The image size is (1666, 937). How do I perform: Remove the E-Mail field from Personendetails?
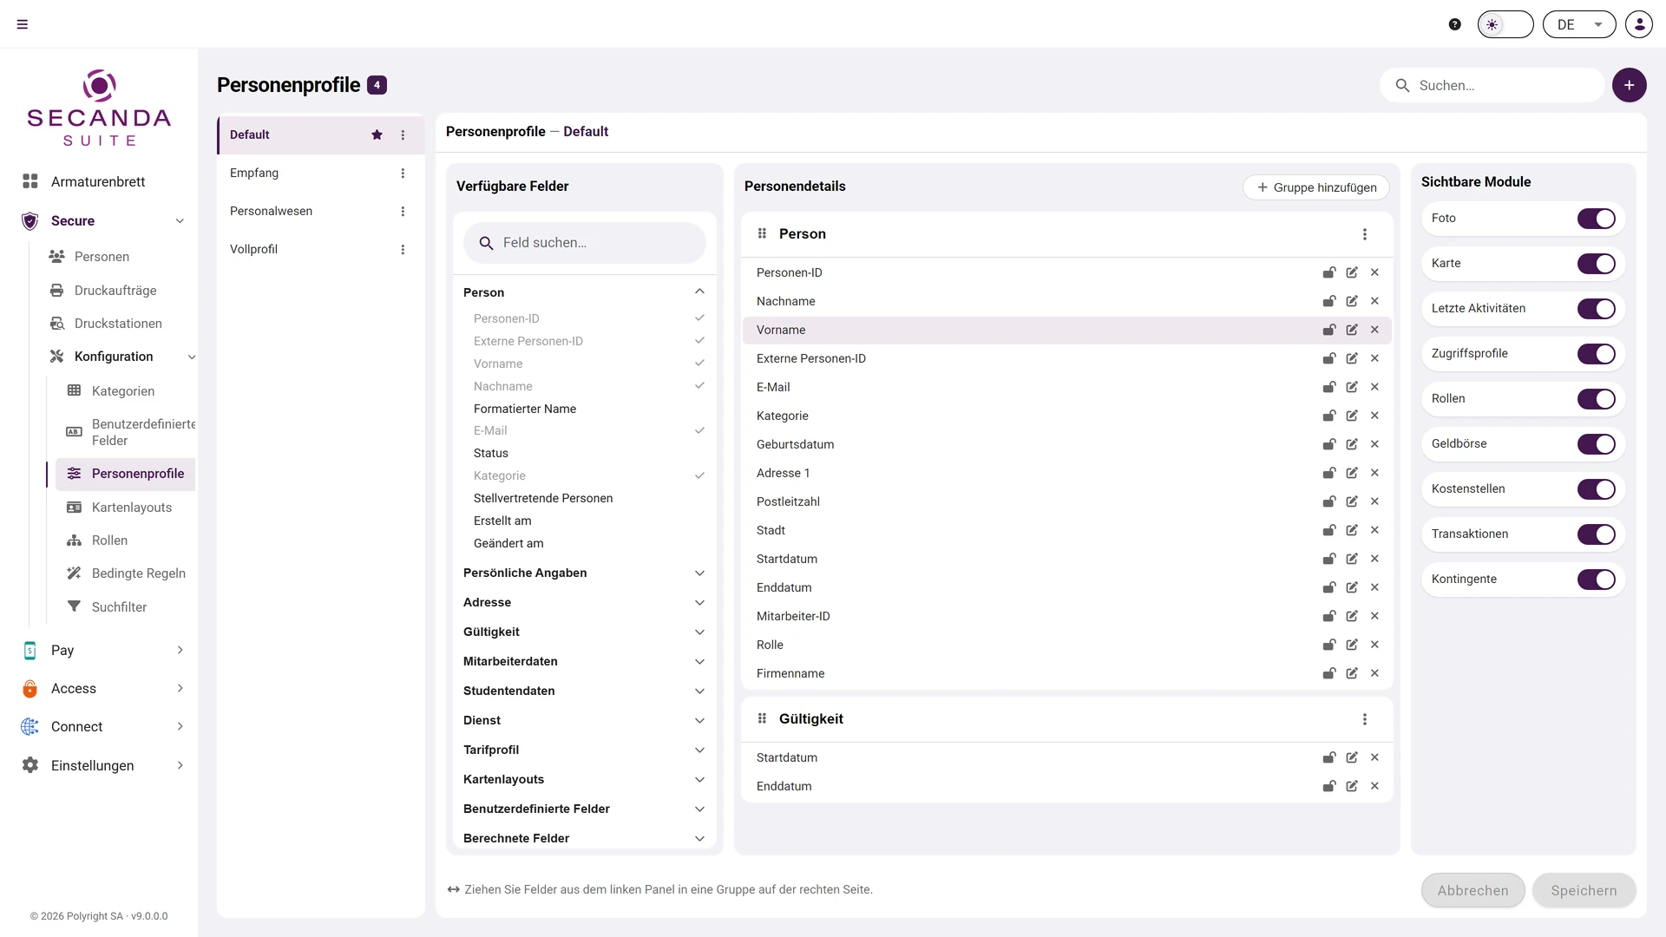coord(1374,387)
